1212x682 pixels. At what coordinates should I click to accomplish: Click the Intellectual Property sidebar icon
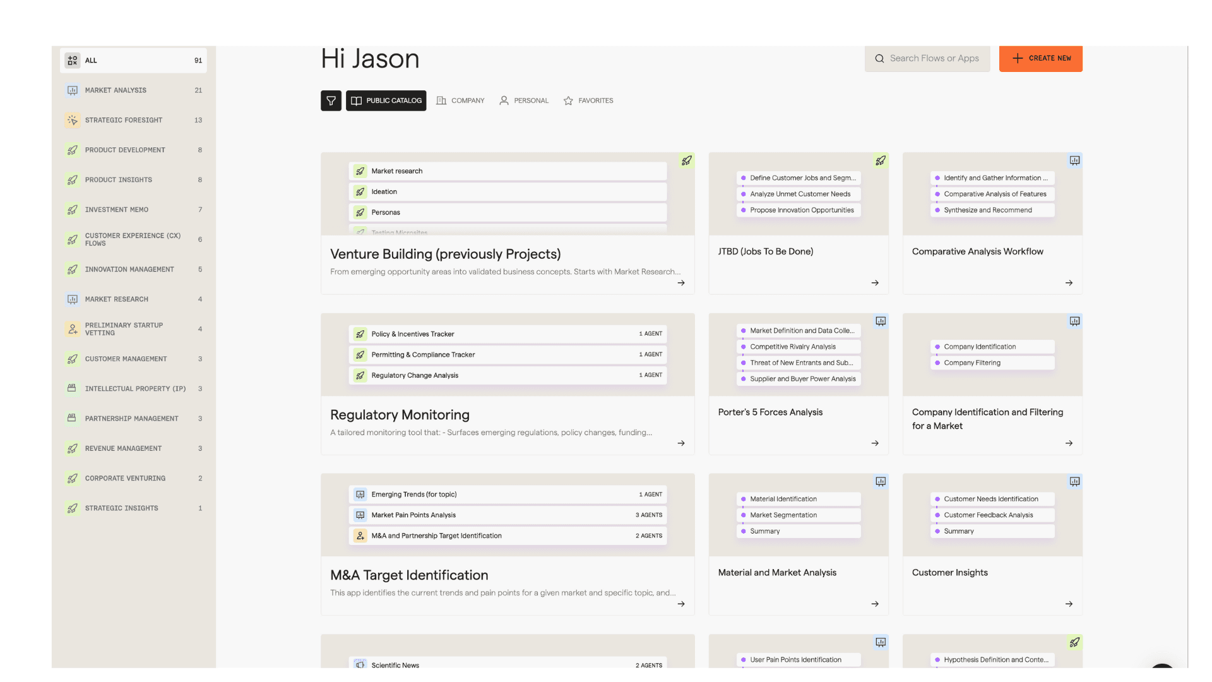tap(72, 388)
